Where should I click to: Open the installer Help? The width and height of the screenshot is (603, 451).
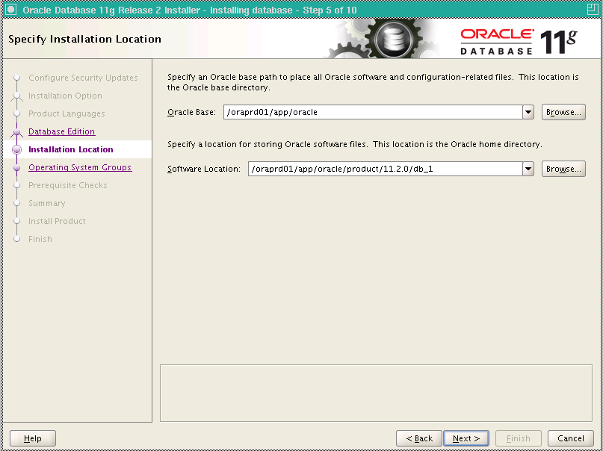(x=33, y=438)
